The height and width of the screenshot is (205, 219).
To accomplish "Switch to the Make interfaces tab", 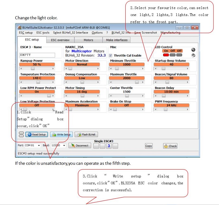I will click(117, 40).
